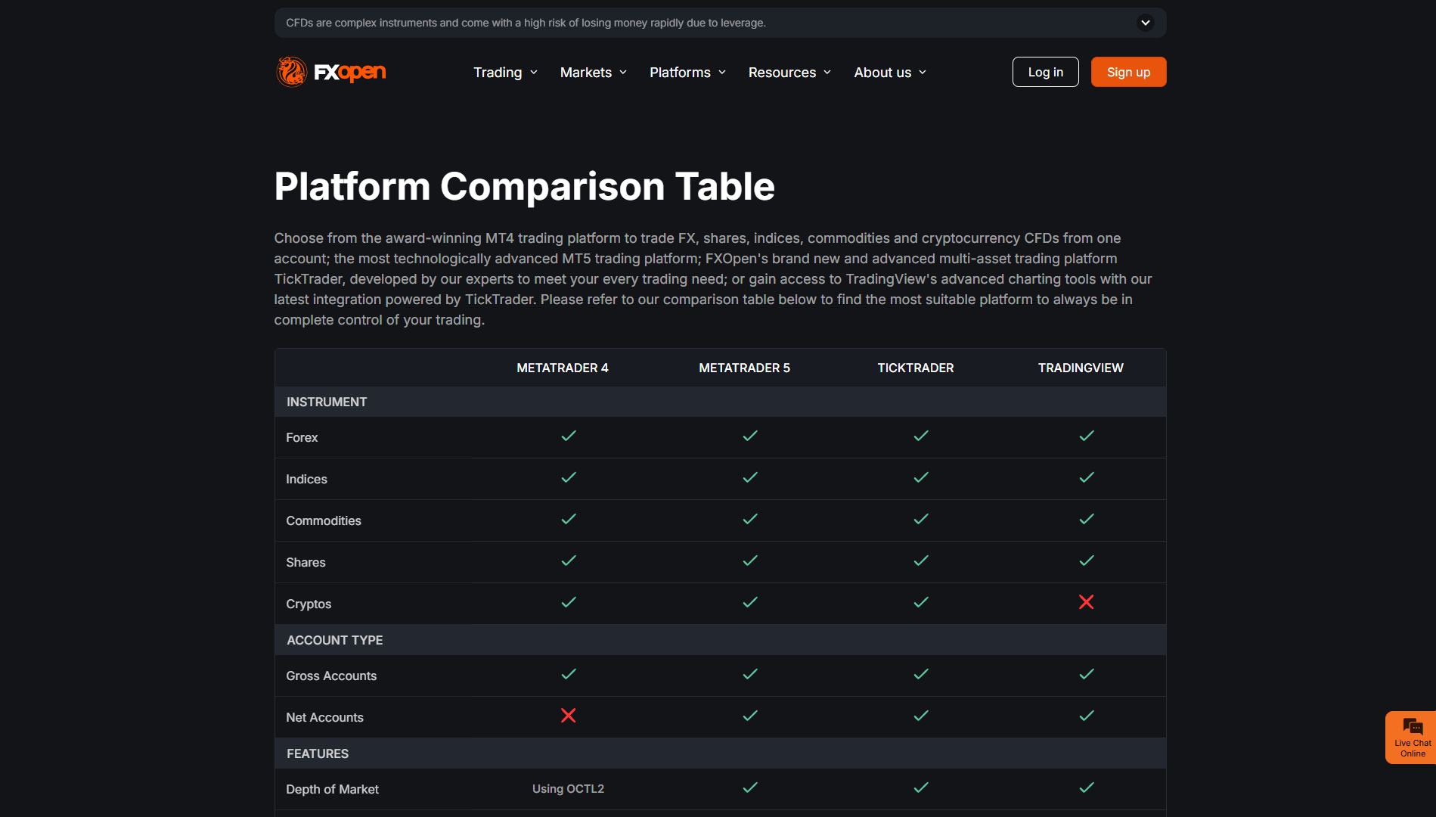Open the Resources menu
Image resolution: width=1436 pixels, height=817 pixels.
pyautogui.click(x=789, y=73)
